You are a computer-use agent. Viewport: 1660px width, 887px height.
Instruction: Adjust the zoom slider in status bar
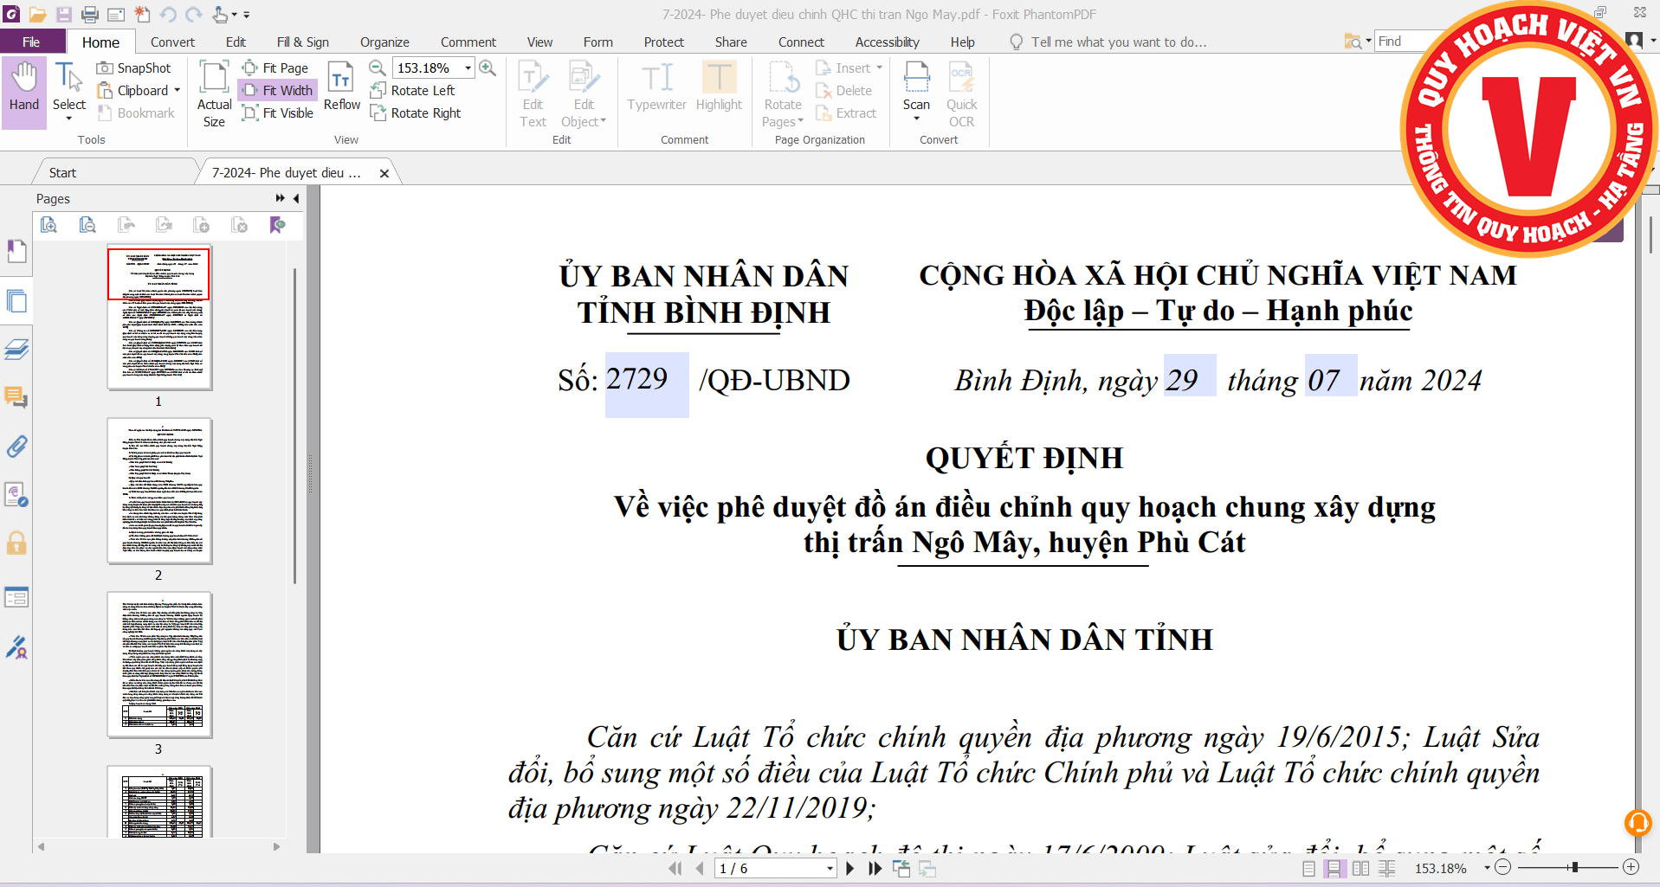(x=1573, y=867)
